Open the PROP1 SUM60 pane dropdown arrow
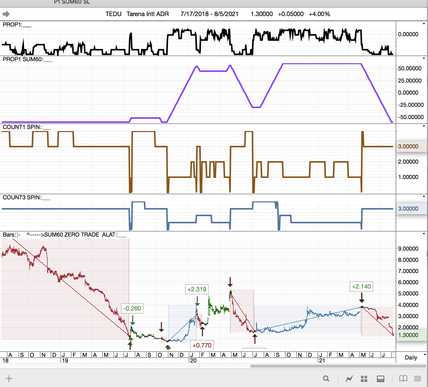 coord(424,58)
